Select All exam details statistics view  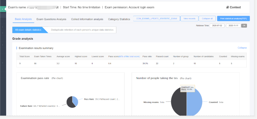(28, 30)
